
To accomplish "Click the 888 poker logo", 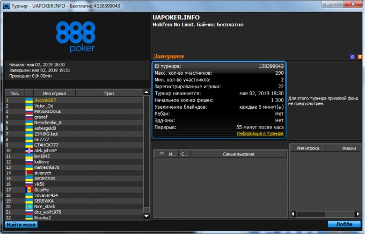I will pyautogui.click(x=76, y=37).
